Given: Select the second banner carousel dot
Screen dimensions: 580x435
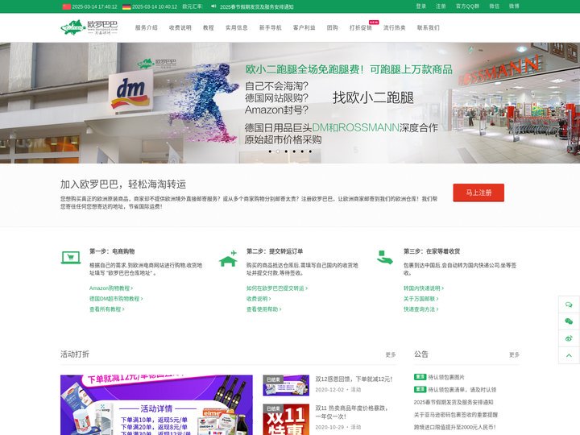Looking at the screenshot, I should (x=278, y=151).
